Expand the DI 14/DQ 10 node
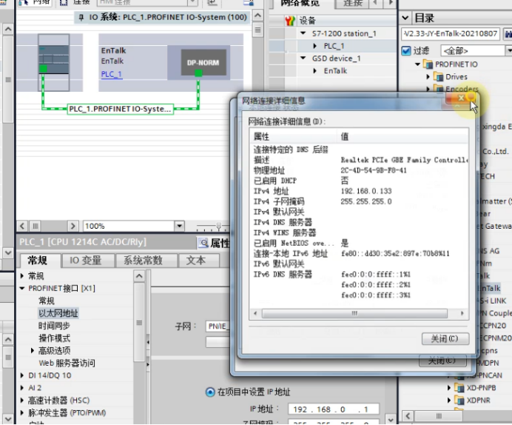Image resolution: width=512 pixels, height=425 pixels. [x=22, y=375]
